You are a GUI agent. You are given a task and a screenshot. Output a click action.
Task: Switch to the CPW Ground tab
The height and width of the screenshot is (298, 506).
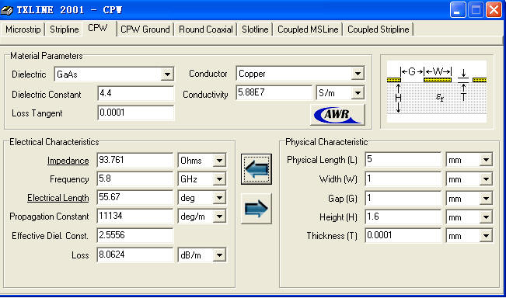[x=145, y=29]
